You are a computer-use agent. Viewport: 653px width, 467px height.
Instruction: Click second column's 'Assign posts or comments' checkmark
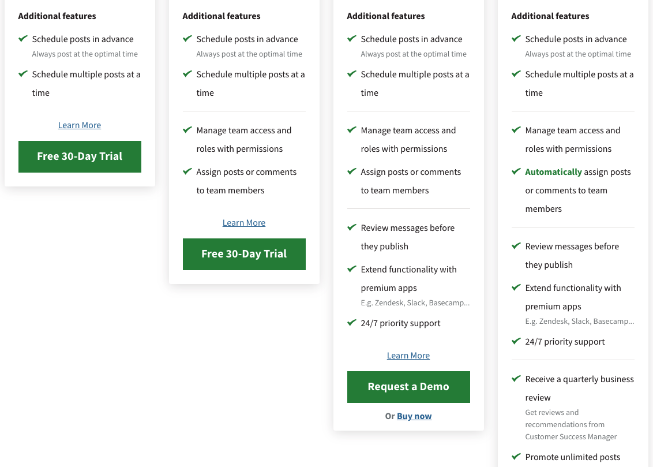[x=187, y=171]
